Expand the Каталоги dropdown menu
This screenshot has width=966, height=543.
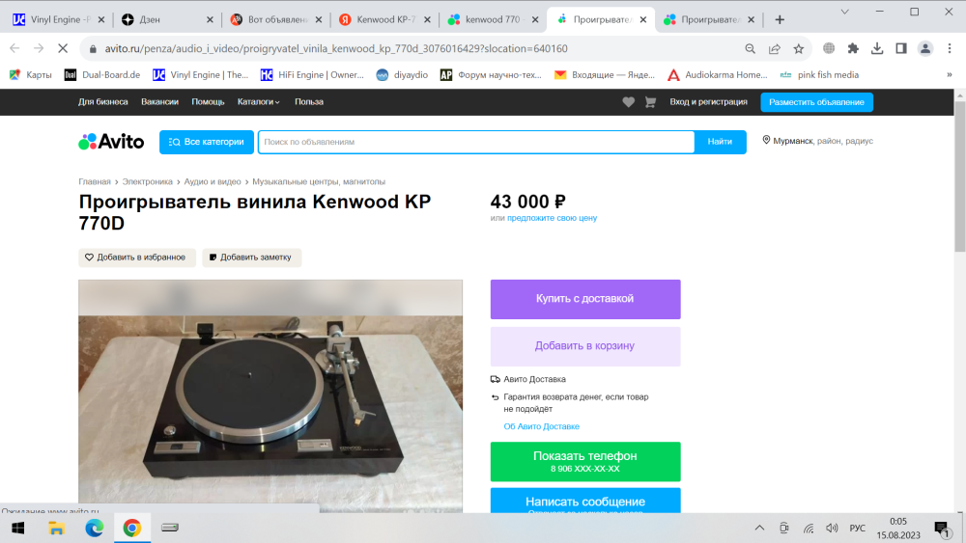click(259, 102)
